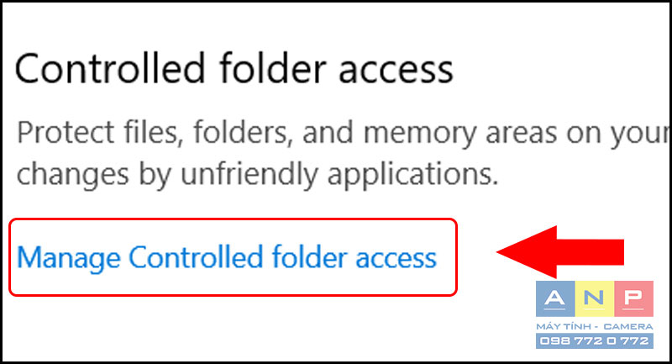Click the word Manage in blue link
This screenshot has height=364, width=672.
coord(69,259)
